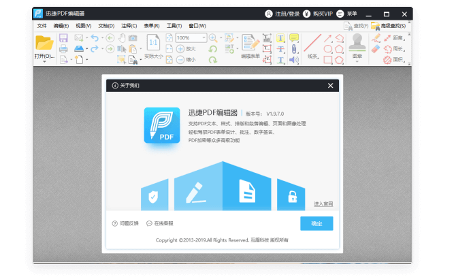Select the rectangle shape tool

coord(327,60)
